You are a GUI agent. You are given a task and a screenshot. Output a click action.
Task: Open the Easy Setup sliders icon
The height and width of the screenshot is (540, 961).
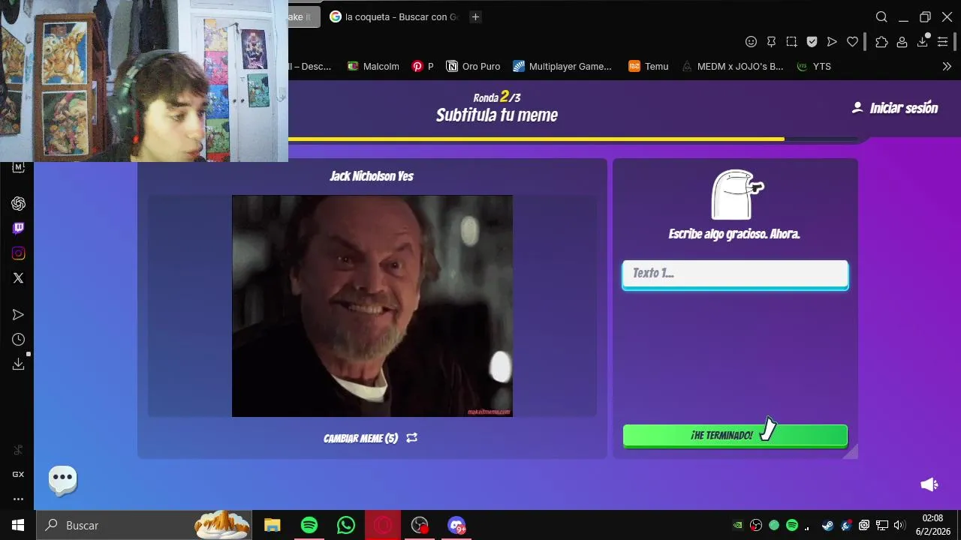[943, 42]
